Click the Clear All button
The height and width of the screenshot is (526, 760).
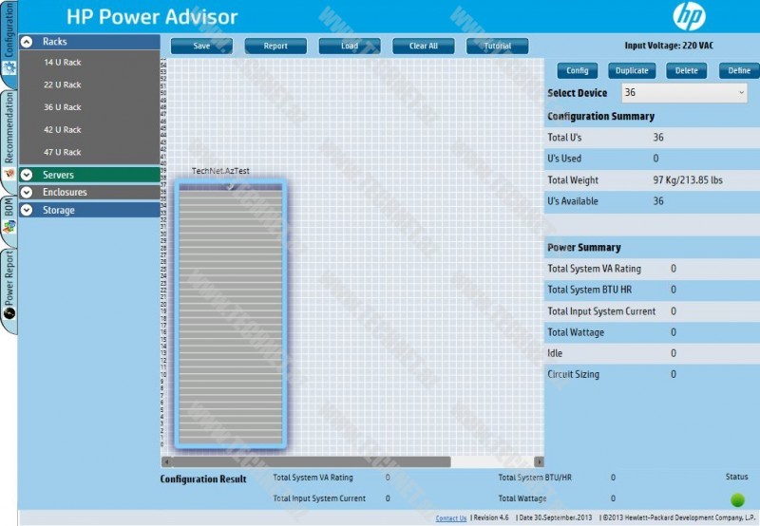[424, 46]
